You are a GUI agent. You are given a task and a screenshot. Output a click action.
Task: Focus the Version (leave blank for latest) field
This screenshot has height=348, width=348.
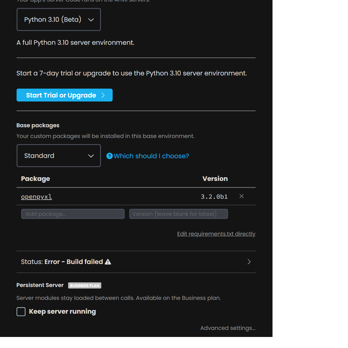click(x=179, y=214)
